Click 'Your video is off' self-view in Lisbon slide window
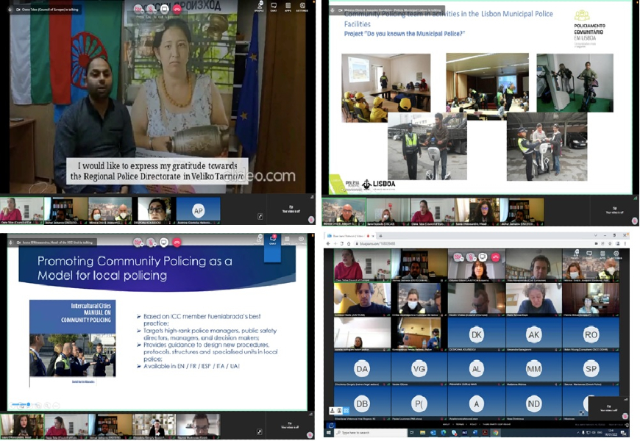 614,210
